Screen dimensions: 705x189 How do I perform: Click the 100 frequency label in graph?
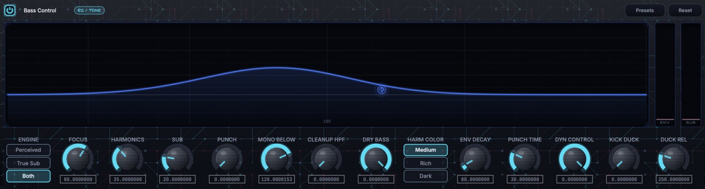coord(327,121)
